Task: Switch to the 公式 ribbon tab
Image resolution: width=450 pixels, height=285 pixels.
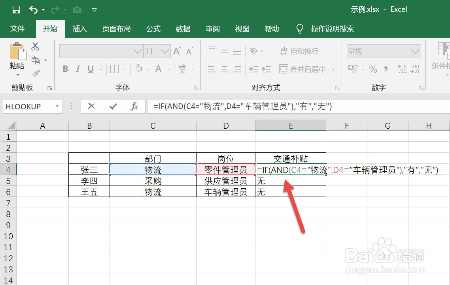Action: [x=153, y=28]
